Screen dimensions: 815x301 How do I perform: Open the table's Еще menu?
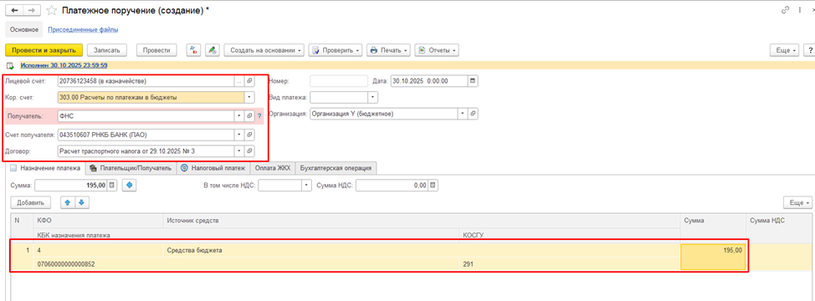click(x=798, y=202)
